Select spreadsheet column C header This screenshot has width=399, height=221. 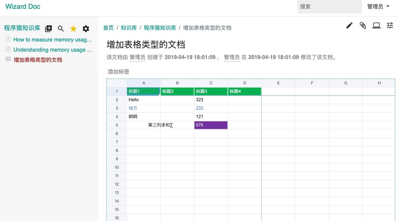[211, 83]
